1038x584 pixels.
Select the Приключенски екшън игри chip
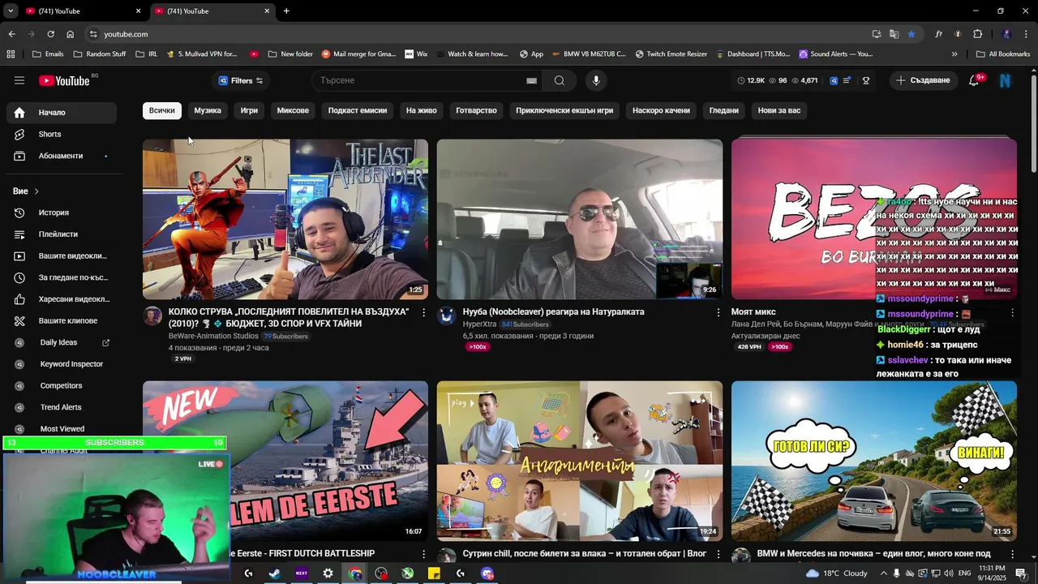[564, 110]
